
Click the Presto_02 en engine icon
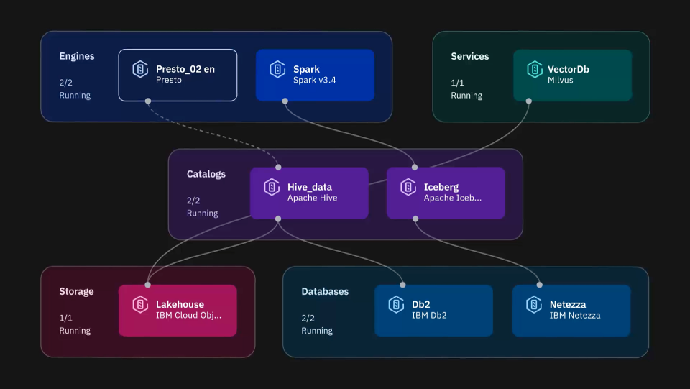point(140,69)
